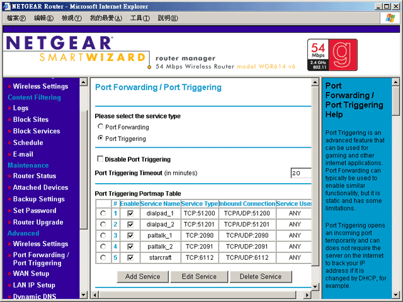The width and height of the screenshot is (403, 302).
Task: Open LAN IP Setup page
Action: tap(34, 285)
